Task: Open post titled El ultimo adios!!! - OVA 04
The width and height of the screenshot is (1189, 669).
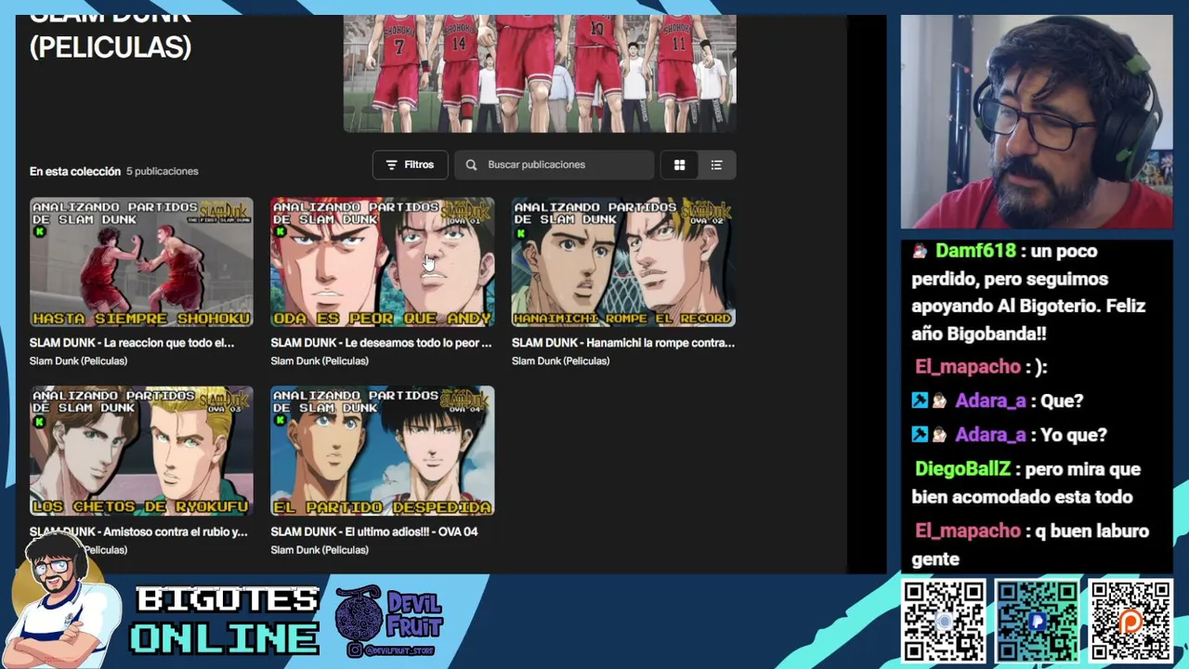Action: click(x=374, y=531)
